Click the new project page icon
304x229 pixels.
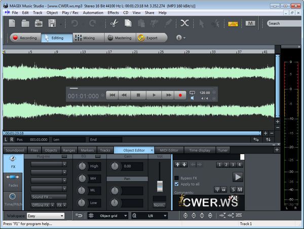click(12, 23)
